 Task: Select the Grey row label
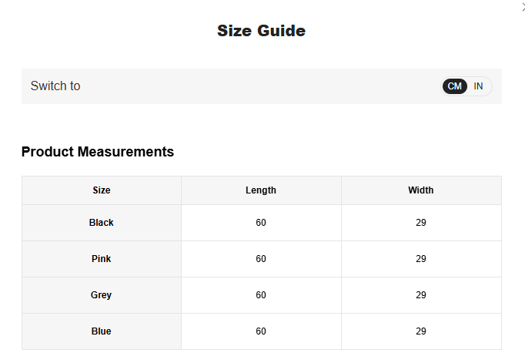[102, 295]
